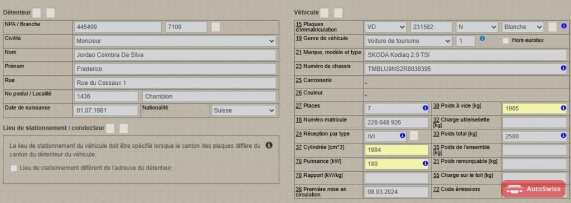Open the canton dropdown showing VD
The width and height of the screenshot is (571, 203).
386,27
